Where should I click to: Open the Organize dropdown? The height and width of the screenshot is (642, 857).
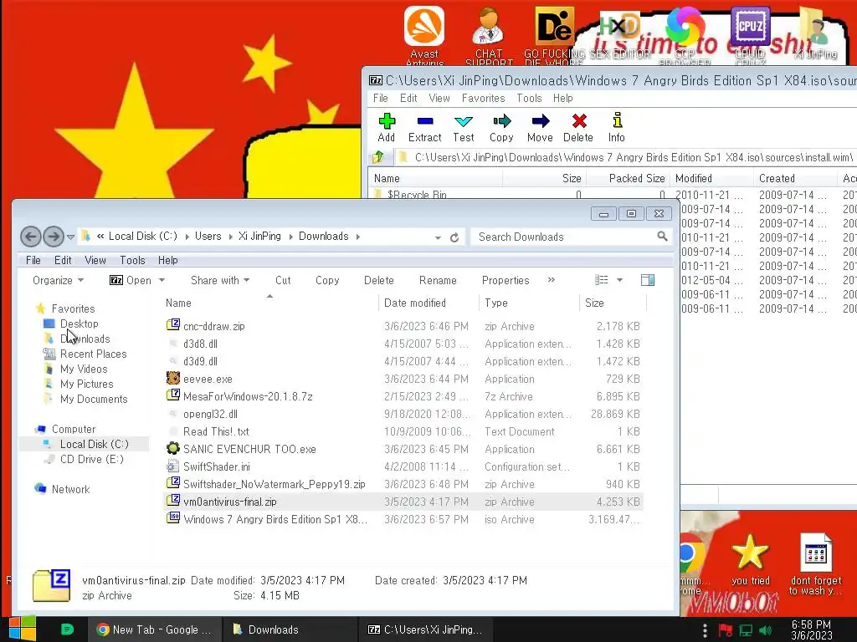click(58, 280)
